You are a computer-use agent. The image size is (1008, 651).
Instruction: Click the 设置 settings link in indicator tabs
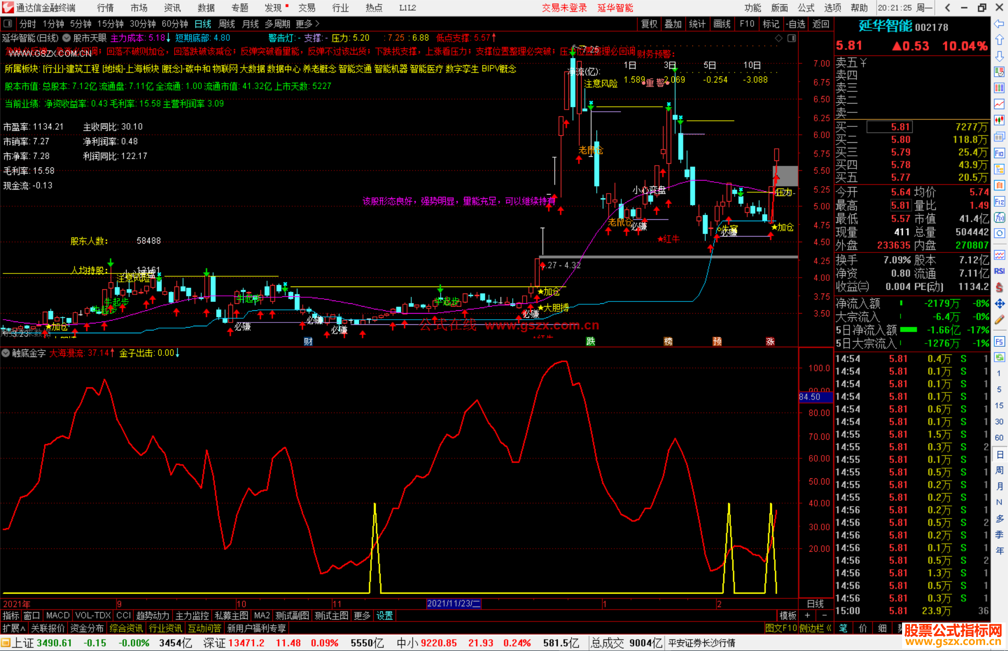point(385,616)
